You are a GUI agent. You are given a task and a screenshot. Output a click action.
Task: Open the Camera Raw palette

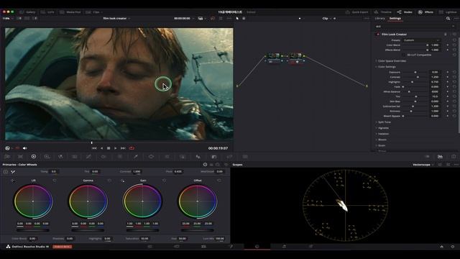tap(7, 157)
